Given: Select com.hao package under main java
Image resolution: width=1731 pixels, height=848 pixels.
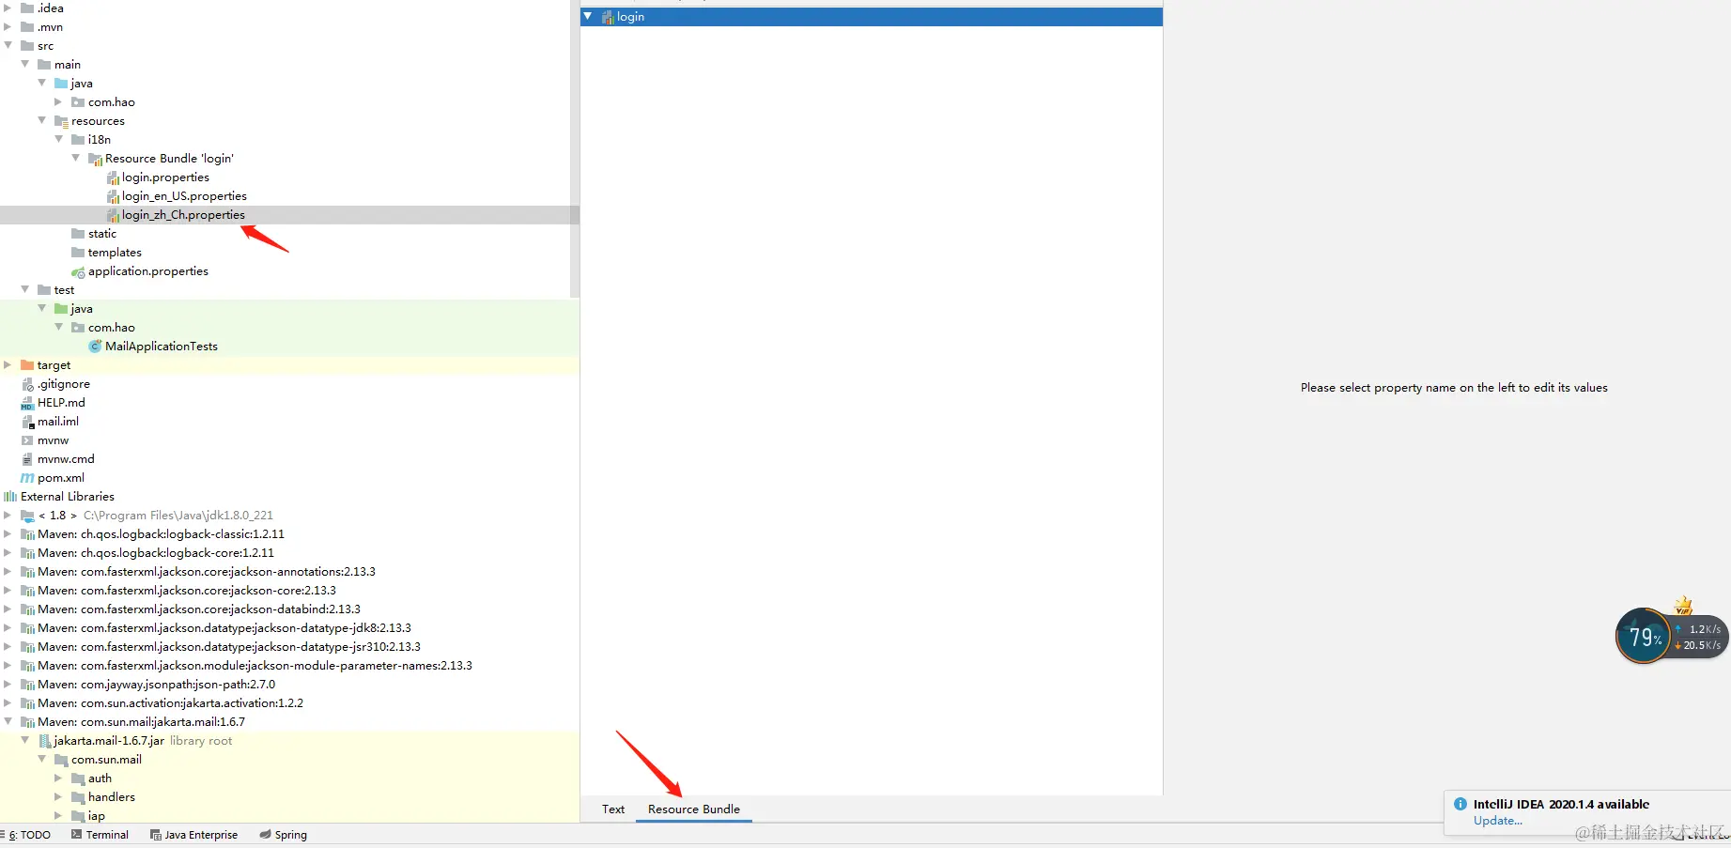Looking at the screenshot, I should click(x=112, y=102).
